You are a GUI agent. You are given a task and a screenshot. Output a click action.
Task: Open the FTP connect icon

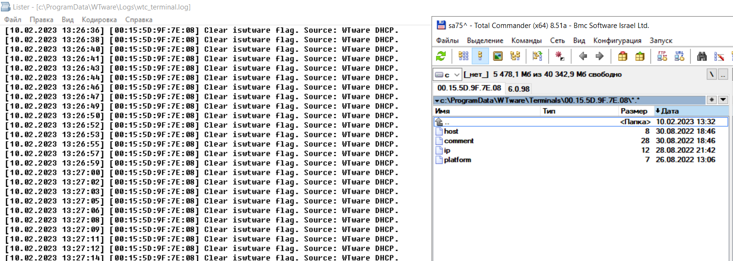pyautogui.click(x=662, y=56)
